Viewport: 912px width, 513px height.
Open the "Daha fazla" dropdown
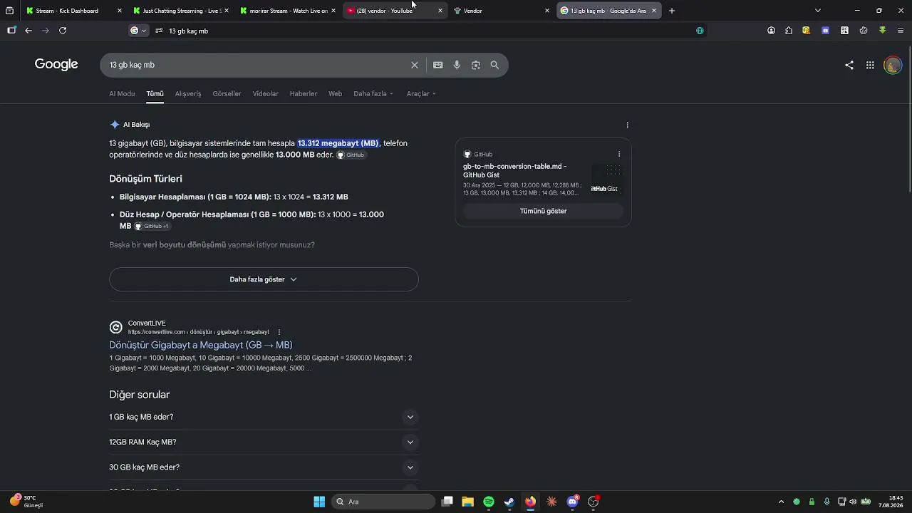[373, 93]
